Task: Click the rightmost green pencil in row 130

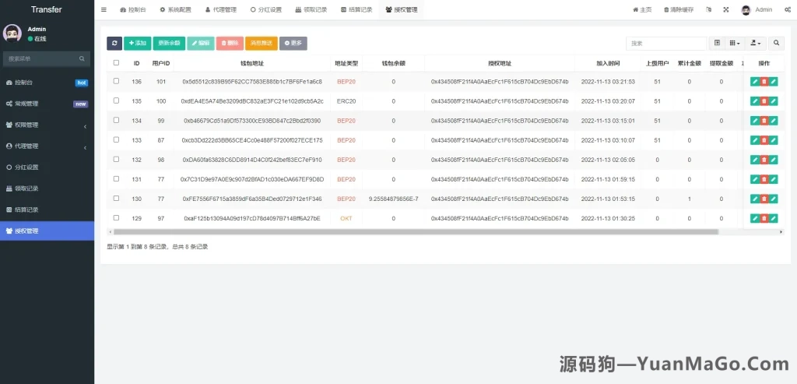Action: [x=773, y=199]
